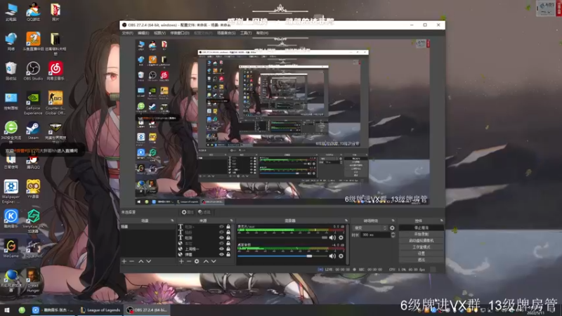Toggle lock on 上周榜一 source
This screenshot has width=562, height=316.
click(228, 249)
